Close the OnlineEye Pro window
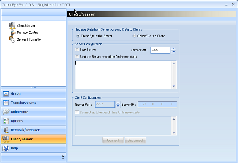This screenshot has height=163, width=238. coord(233,4)
